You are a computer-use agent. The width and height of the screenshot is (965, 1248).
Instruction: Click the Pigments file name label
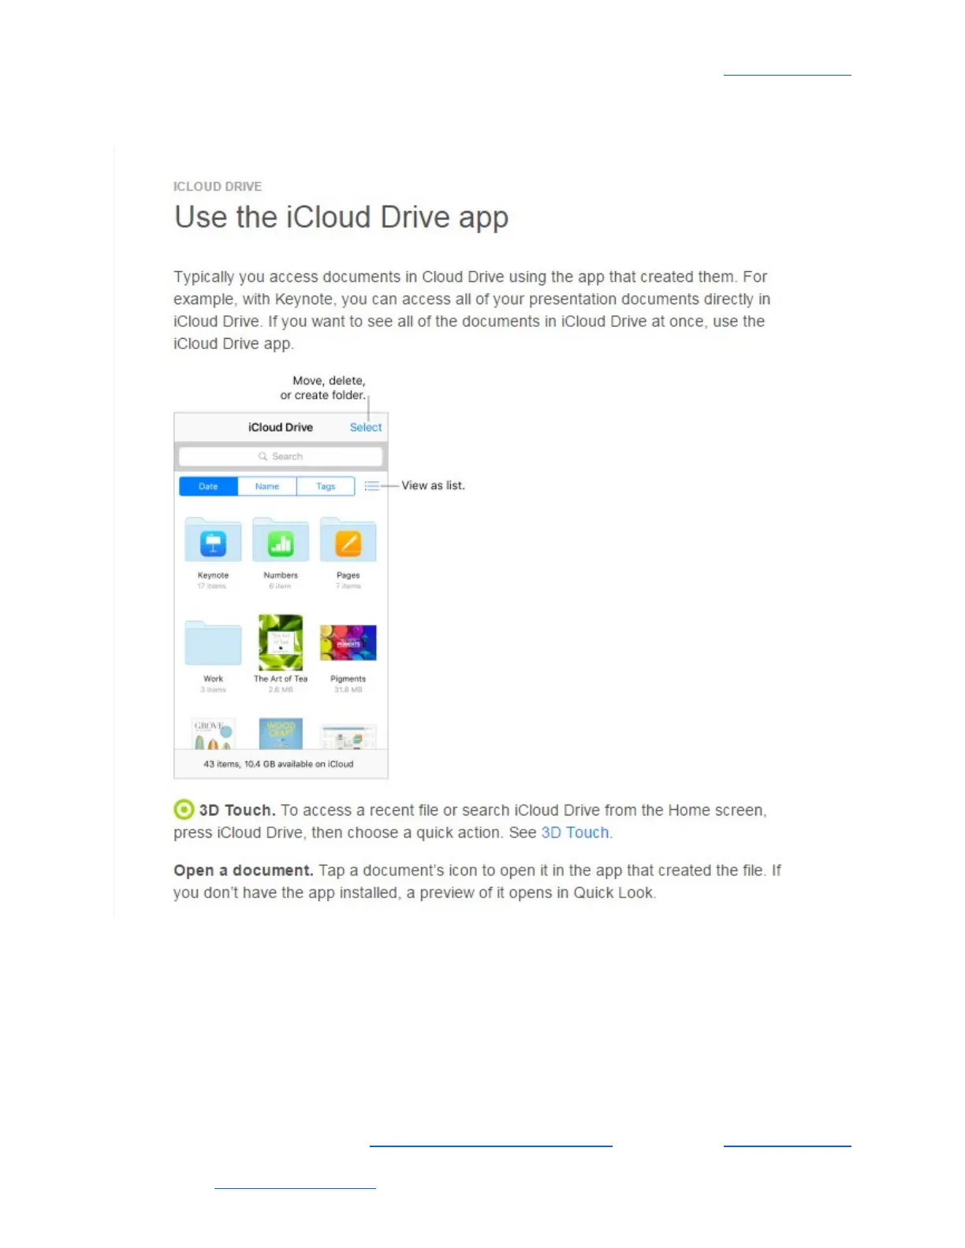348,678
